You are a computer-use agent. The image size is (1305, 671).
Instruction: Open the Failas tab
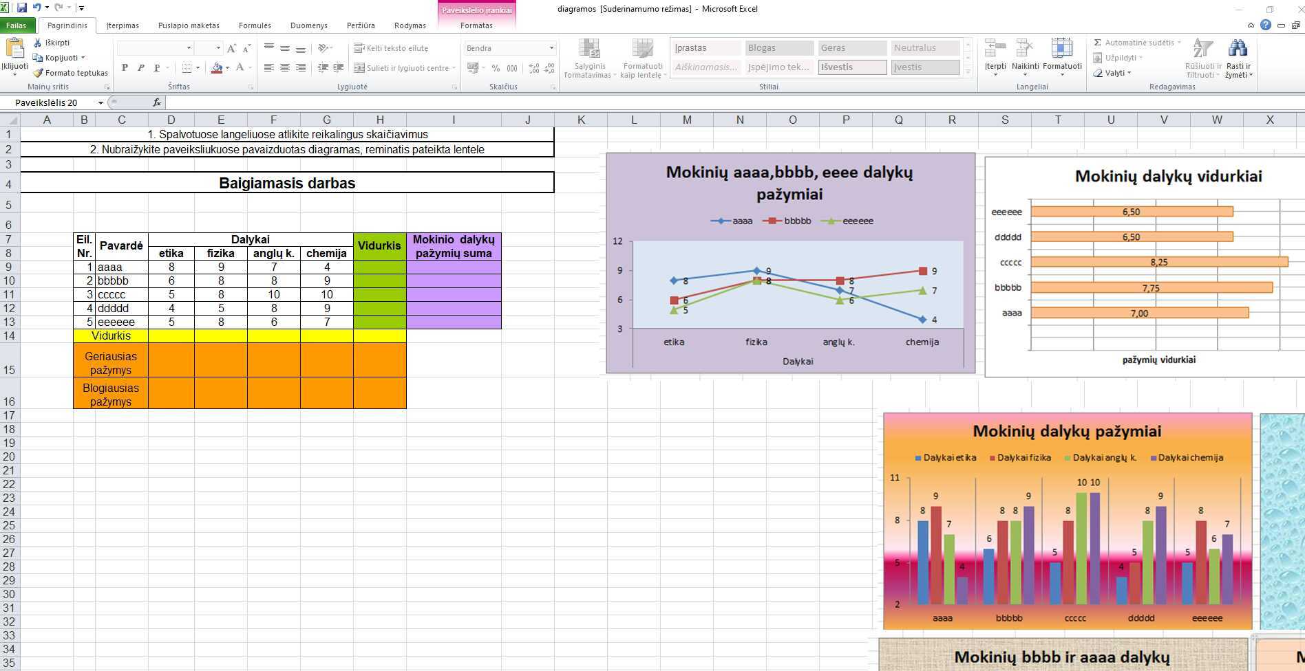(16, 25)
